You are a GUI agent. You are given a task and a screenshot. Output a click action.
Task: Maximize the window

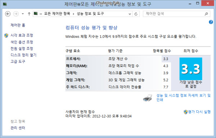(198, 3)
